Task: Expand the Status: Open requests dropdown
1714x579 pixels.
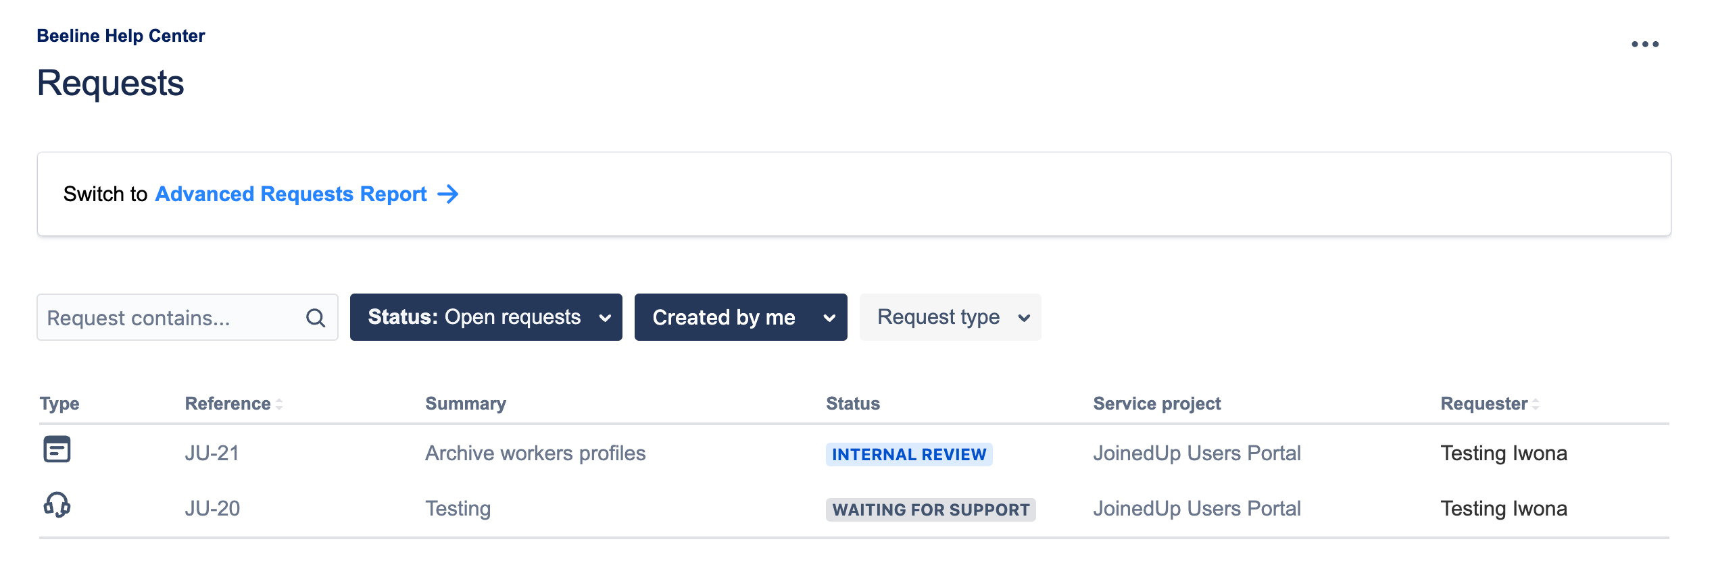Action: pyautogui.click(x=485, y=317)
